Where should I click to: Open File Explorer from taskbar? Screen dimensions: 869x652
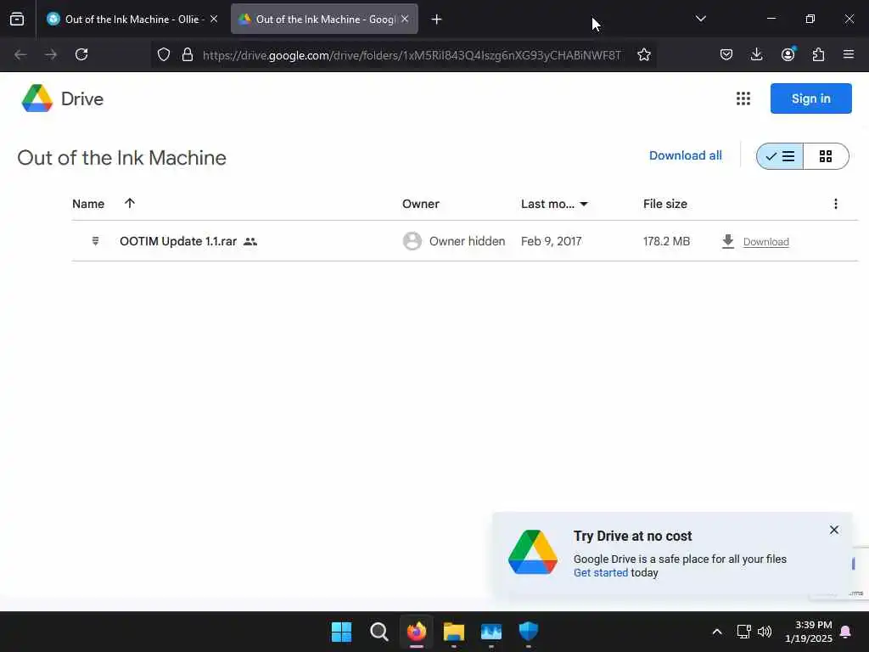pyautogui.click(x=454, y=632)
